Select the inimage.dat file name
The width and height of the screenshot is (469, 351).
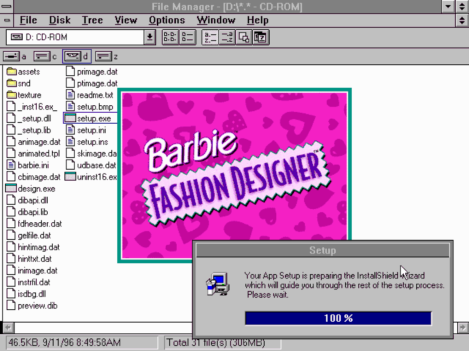point(38,271)
